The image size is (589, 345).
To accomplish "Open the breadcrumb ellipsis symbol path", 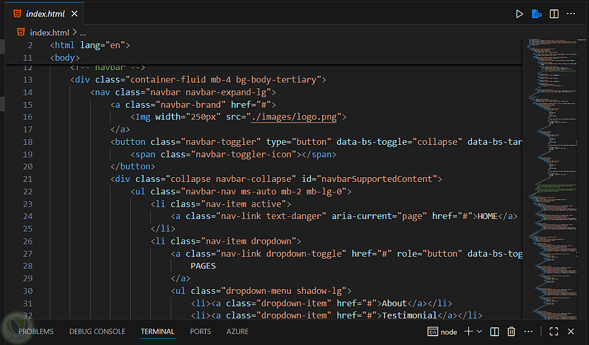I will [x=83, y=33].
